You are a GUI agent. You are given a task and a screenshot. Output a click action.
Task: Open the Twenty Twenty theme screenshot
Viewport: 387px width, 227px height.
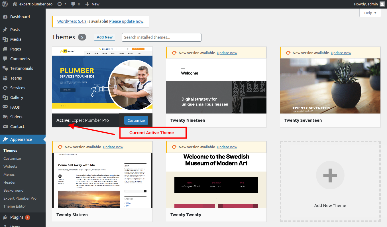216,180
